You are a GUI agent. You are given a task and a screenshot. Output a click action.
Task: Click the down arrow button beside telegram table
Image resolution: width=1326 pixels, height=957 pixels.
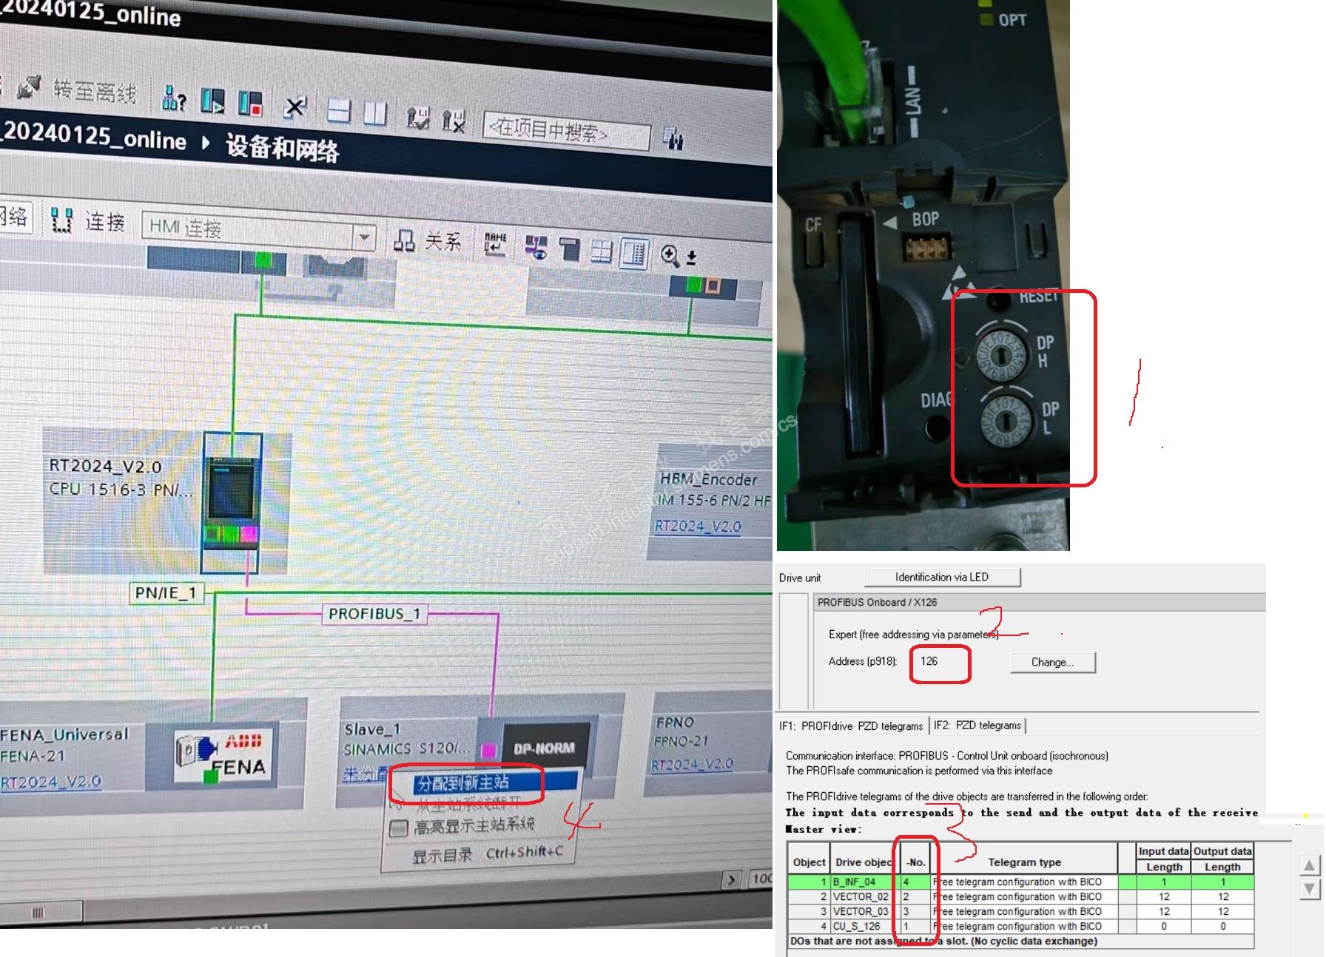[x=1309, y=888]
